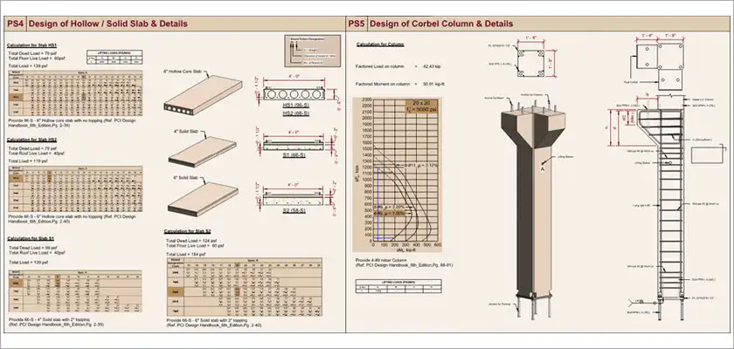Click the 'Provide 66-S - 4" Solid slab' note
The height and width of the screenshot is (349, 734).
[x=56, y=321]
